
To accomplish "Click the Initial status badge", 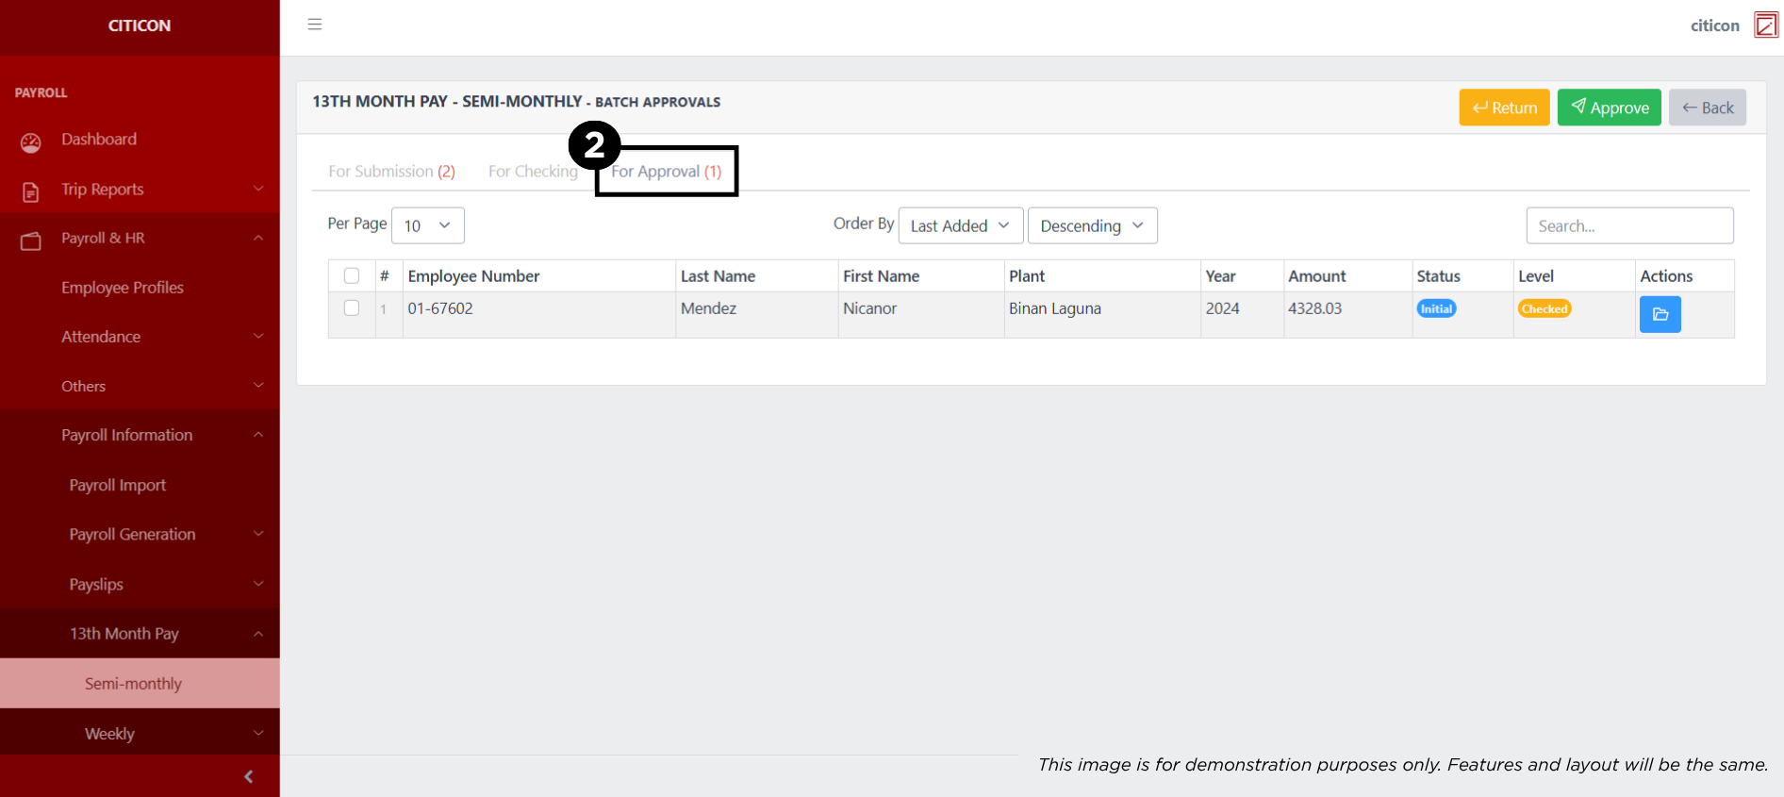I will (x=1436, y=309).
